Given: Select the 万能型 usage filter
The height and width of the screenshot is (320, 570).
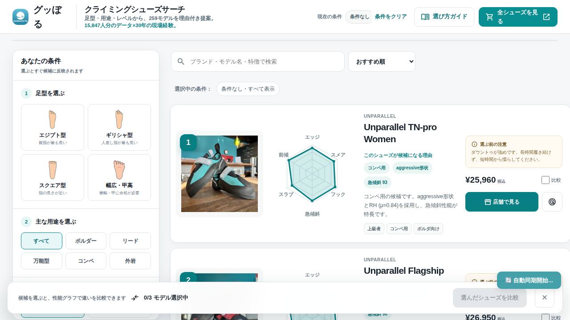Looking at the screenshot, I should click(41, 261).
